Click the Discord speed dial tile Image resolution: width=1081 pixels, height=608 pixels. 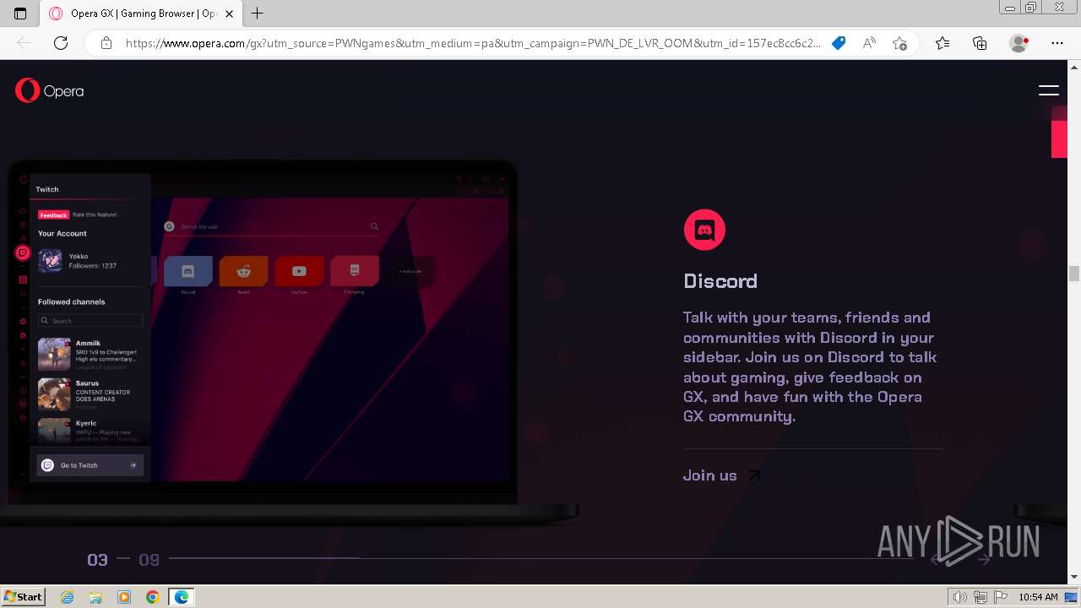pyautogui.click(x=188, y=271)
